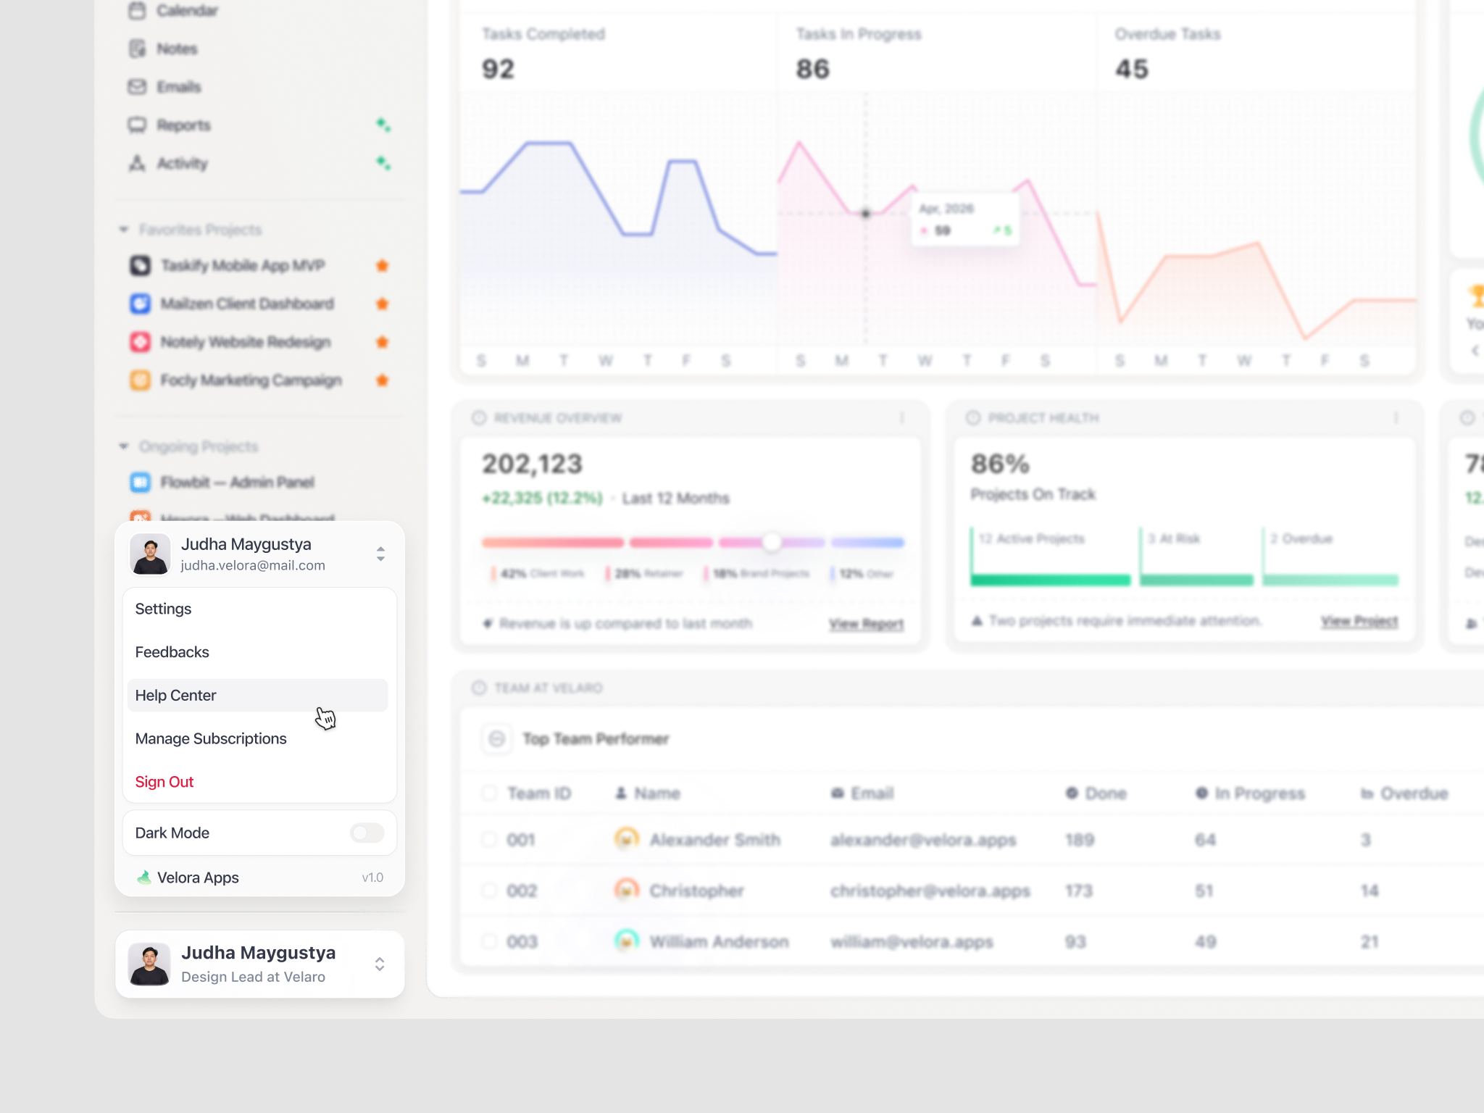Select Help Center in account menu
This screenshot has height=1113, width=1484.
175,695
